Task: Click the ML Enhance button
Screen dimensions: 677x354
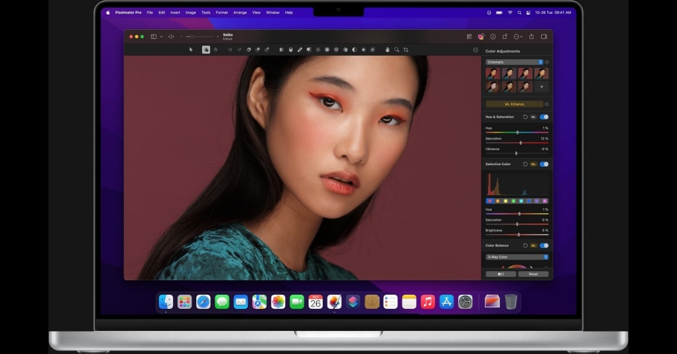Action: (514, 104)
